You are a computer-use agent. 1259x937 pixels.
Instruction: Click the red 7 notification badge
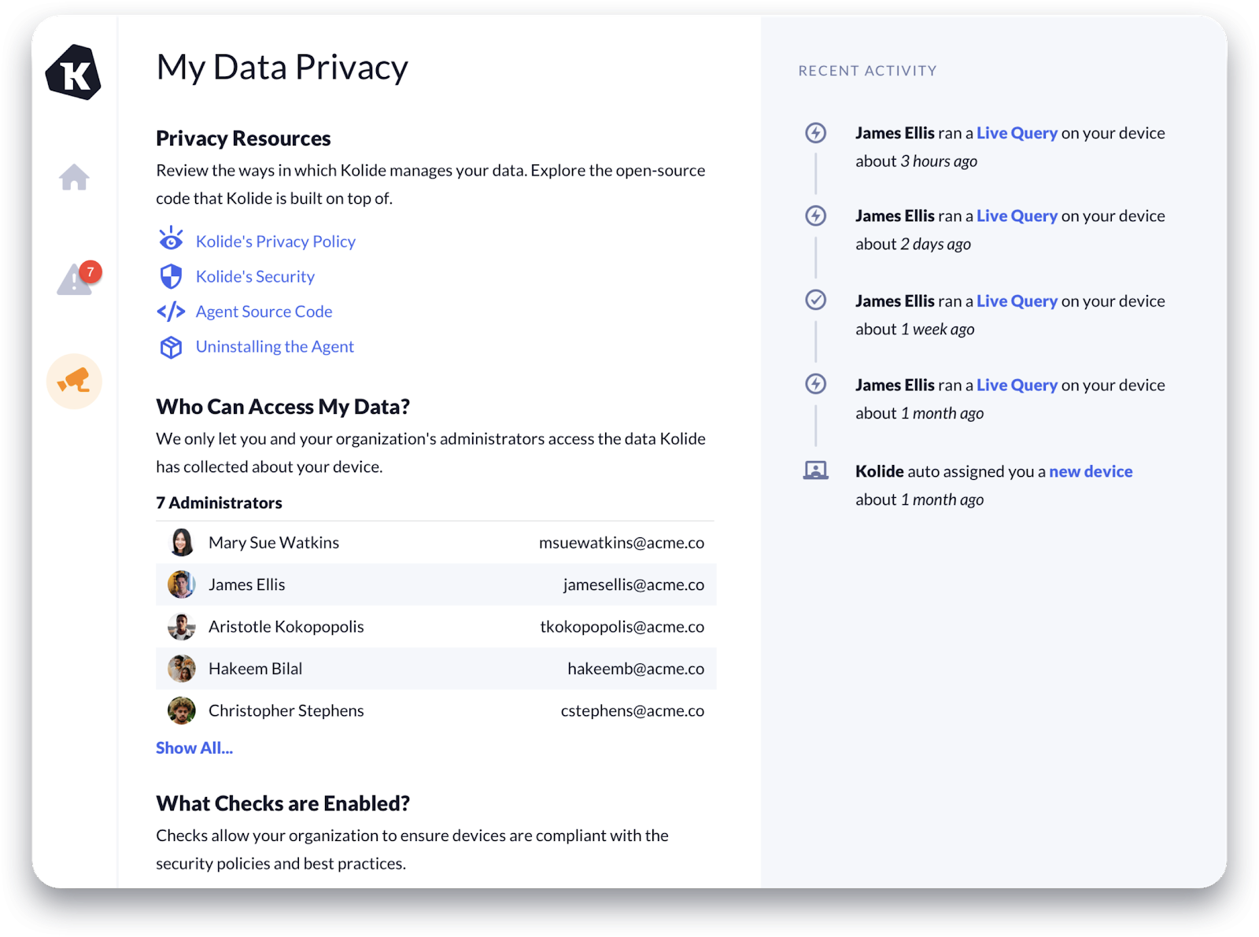90,271
